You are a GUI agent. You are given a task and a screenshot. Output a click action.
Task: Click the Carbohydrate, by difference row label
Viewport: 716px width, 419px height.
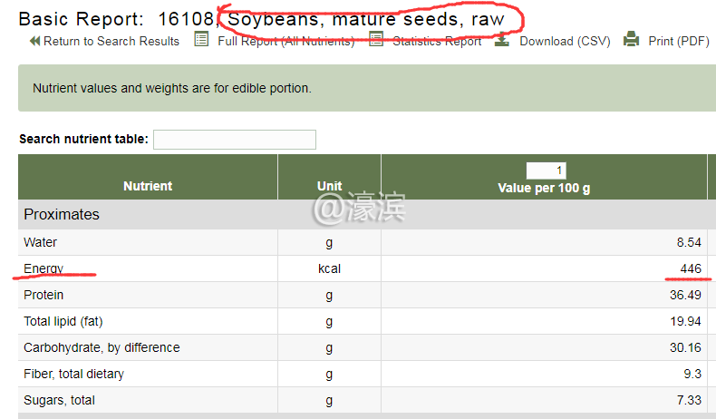click(x=102, y=347)
